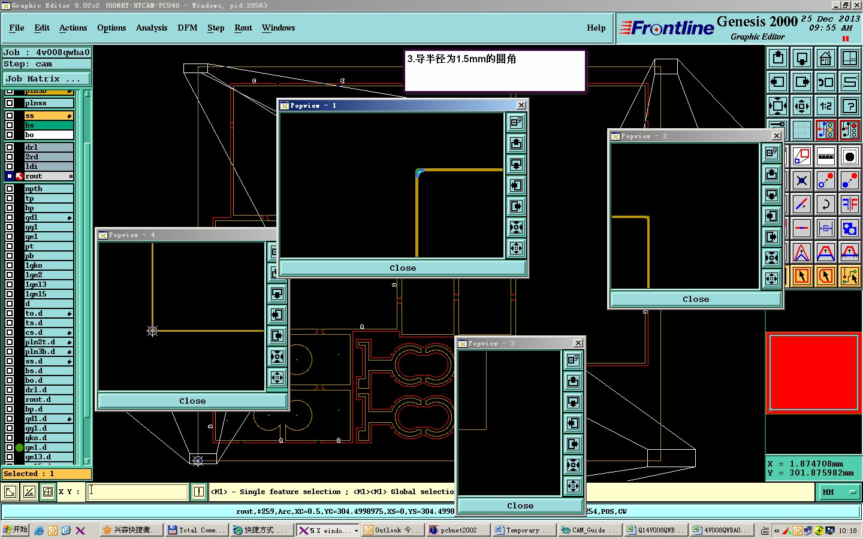This screenshot has width=863, height=539.
Task: Select the rotate arc arrow icon
Action: [826, 204]
